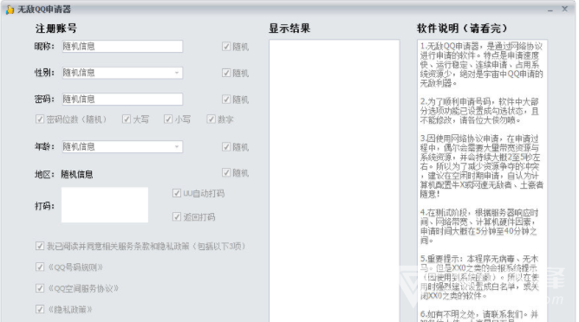Toggle 密码位数（随机） checkbox
Image resolution: width=579 pixels, height=322 pixels.
coord(40,119)
